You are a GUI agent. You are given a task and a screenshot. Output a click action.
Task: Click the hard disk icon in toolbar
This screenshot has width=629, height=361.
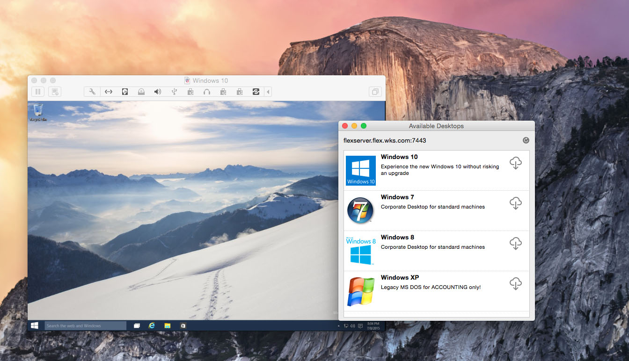(125, 92)
